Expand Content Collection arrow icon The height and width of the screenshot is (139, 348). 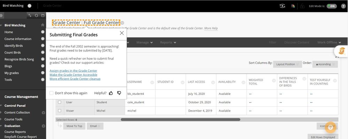pos(43,113)
